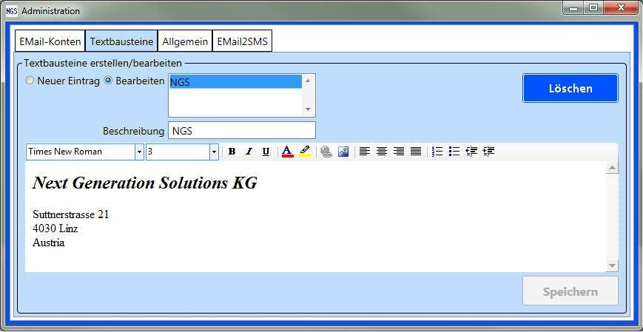Align text right
Viewport: 643px width, 332px height.
pos(399,152)
